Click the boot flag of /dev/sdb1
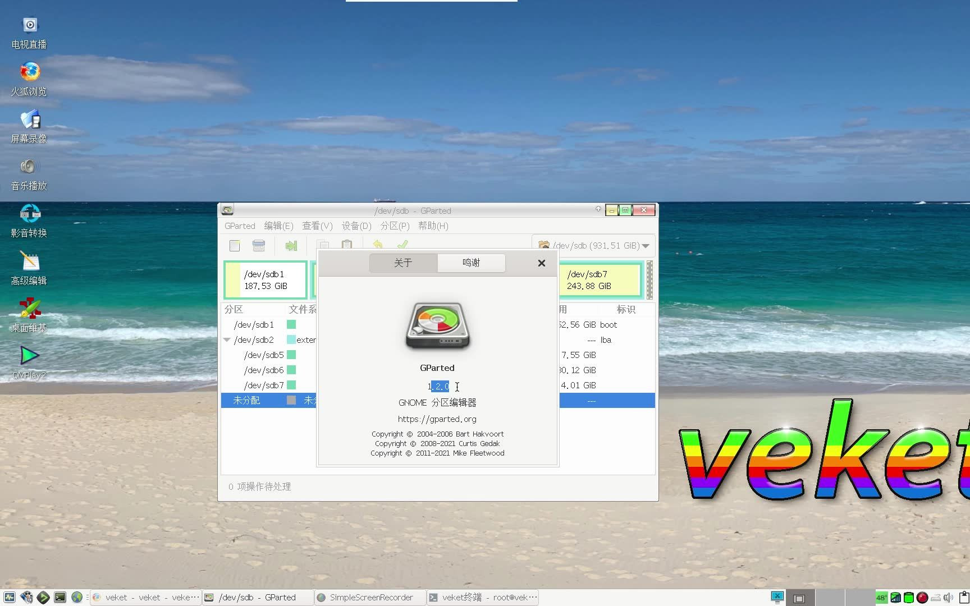This screenshot has width=970, height=606. click(608, 325)
